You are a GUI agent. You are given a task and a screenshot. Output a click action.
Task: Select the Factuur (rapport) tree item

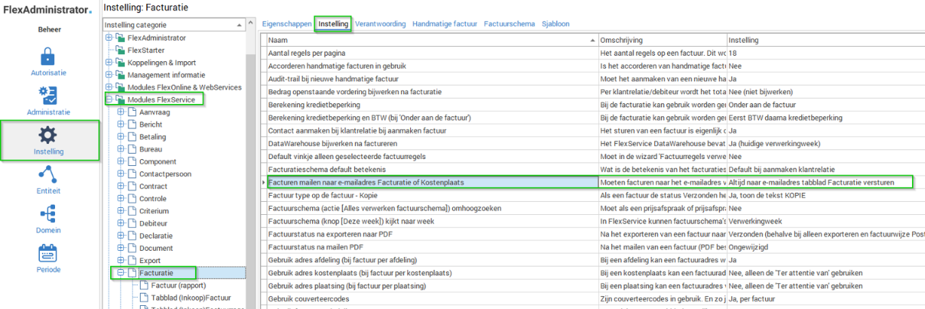click(x=177, y=285)
